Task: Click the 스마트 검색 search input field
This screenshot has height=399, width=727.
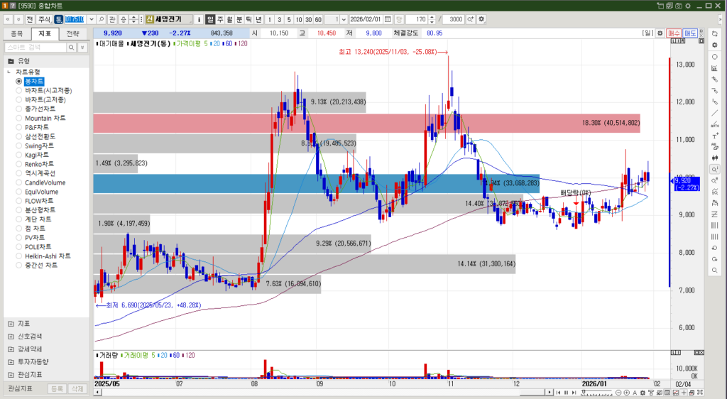Action: [x=34, y=48]
